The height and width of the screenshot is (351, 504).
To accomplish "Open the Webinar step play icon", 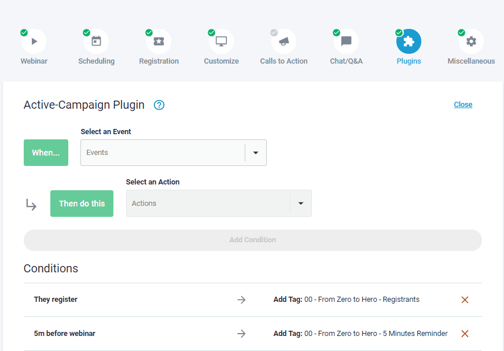I will coord(34,42).
